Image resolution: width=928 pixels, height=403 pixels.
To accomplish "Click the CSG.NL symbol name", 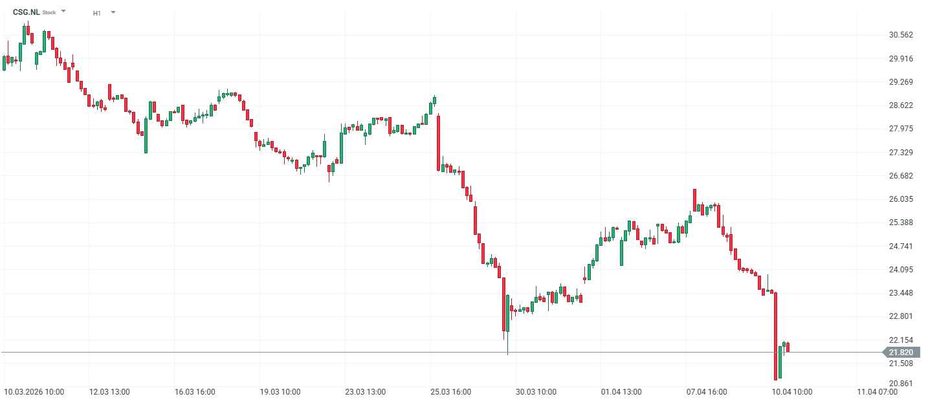I will pos(26,12).
